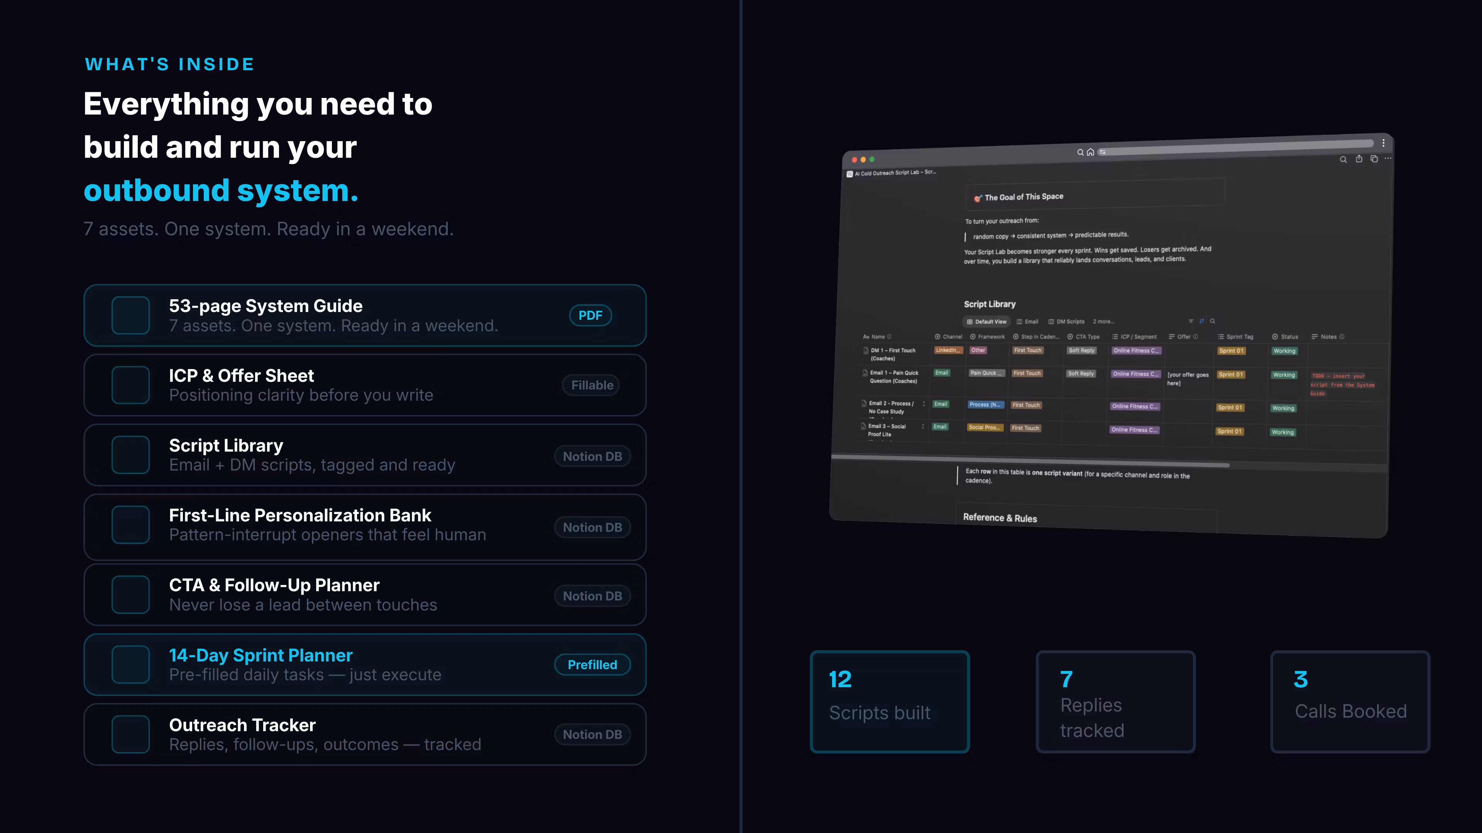Image resolution: width=1482 pixels, height=833 pixels.
Task: Open the Channel column header menu
Action: [948, 337]
